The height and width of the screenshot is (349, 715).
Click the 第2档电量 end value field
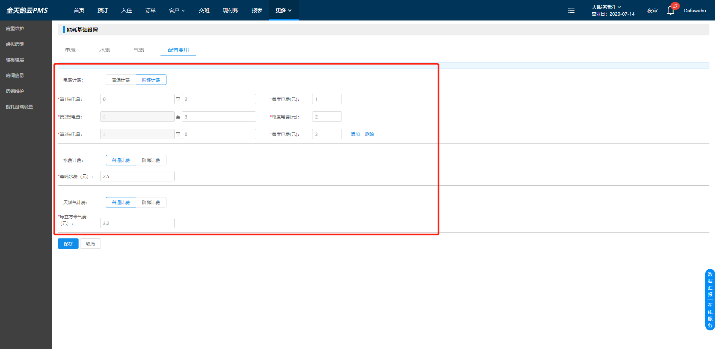coord(219,117)
